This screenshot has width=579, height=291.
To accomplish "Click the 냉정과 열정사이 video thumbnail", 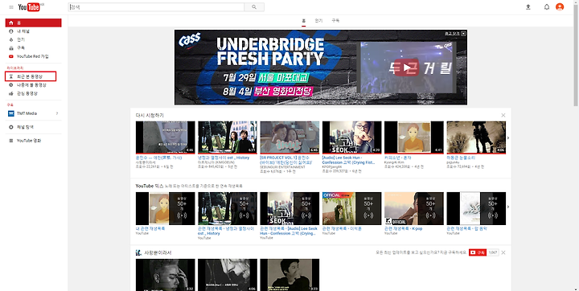I will pyautogui.click(x=228, y=137).
